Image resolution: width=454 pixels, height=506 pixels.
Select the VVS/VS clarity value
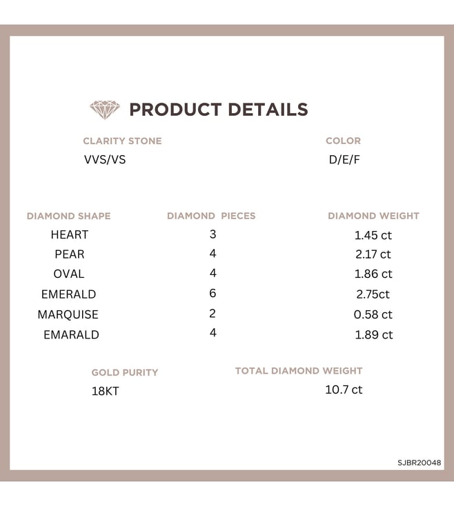pyautogui.click(x=105, y=159)
